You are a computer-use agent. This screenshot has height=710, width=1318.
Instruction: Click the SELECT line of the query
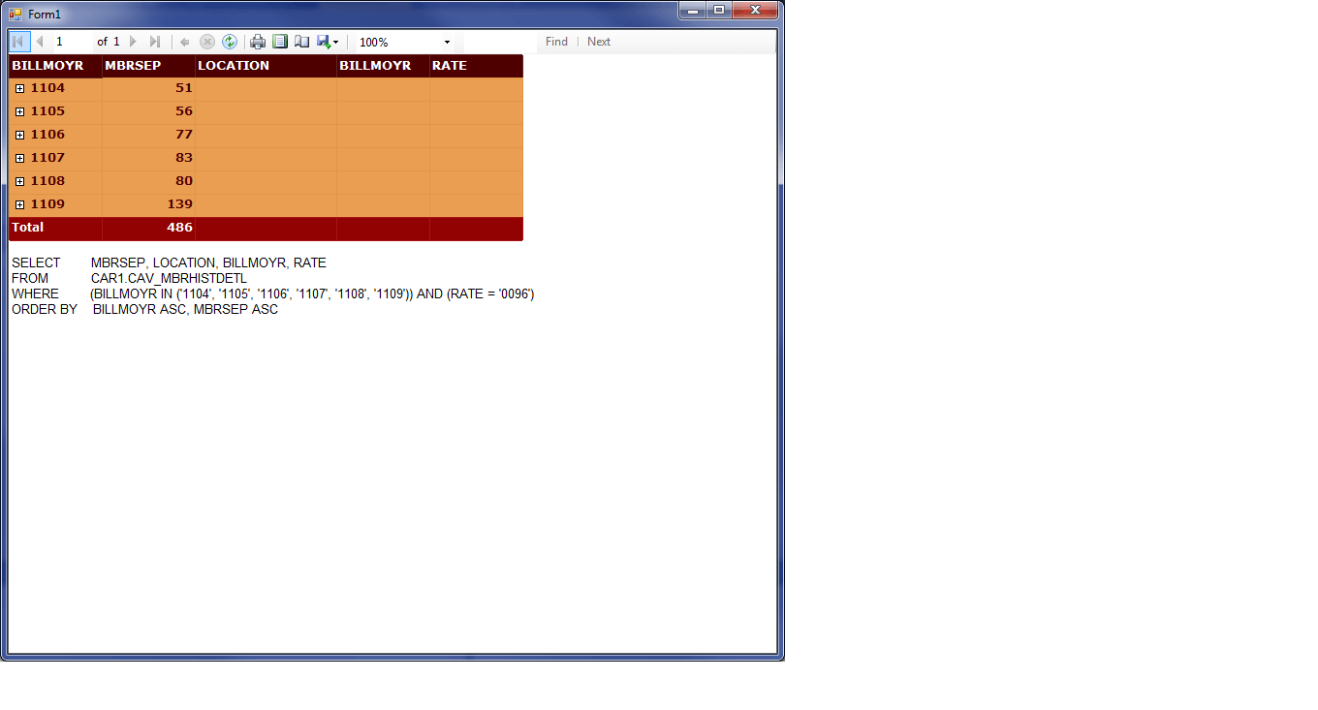click(x=169, y=262)
